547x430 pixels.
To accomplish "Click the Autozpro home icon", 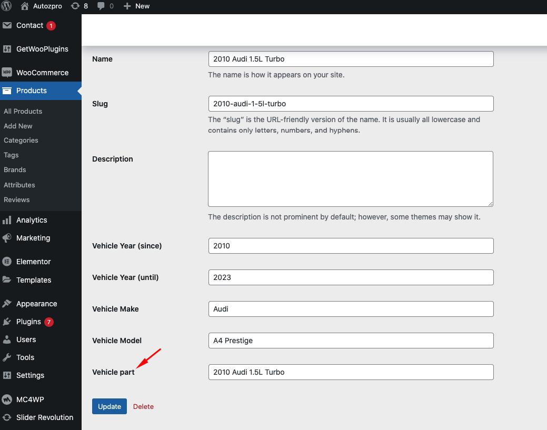I will coord(24,6).
